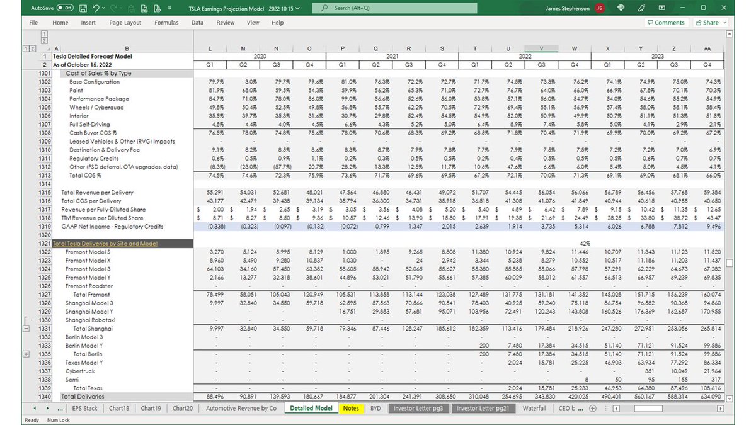Switch to the Waterfall sheet tab
This screenshot has width=756, height=425.
(x=534, y=409)
